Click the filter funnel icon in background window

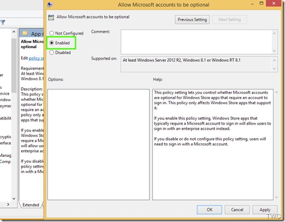3,23
